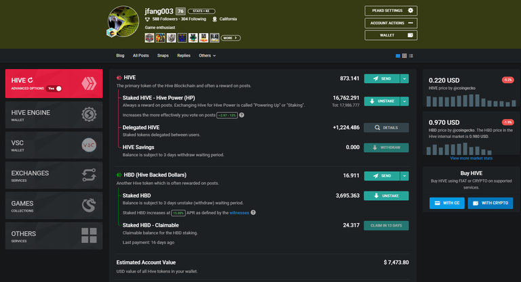Viewport: 521px width, 282px height.
Task: Open the Hive Engine wallet section
Action: click(x=54, y=115)
